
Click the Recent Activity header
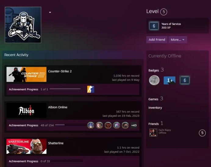pos(16,55)
